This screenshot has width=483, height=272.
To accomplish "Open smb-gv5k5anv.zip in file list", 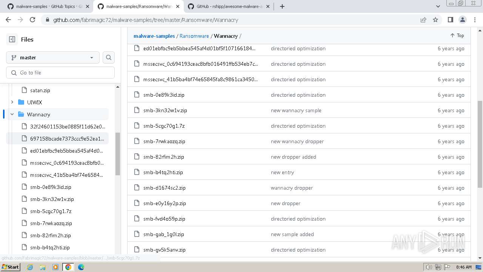I will [165, 250].
